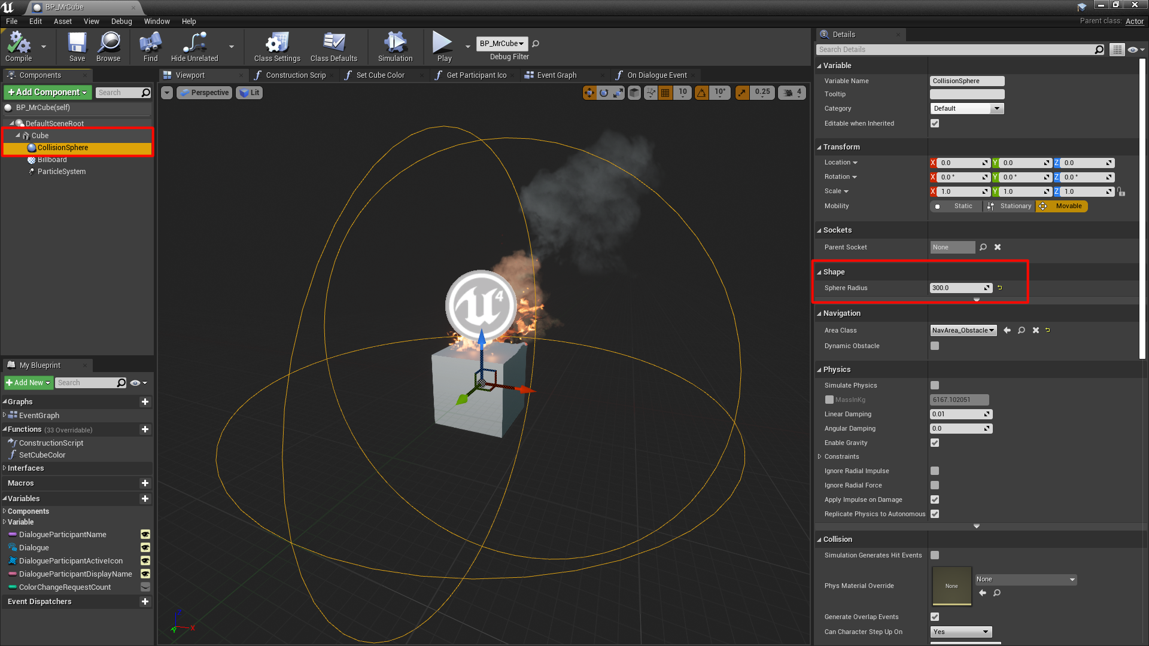Open viewport options dropdown arrow
The image size is (1149, 646).
[167, 93]
